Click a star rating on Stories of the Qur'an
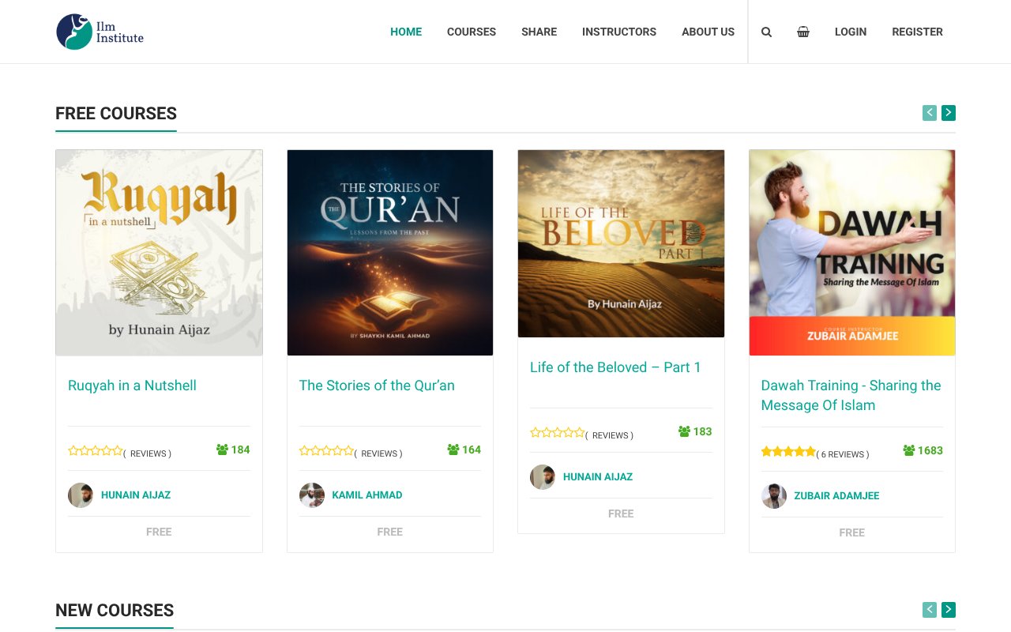The height and width of the screenshot is (632, 1011). pos(326,450)
